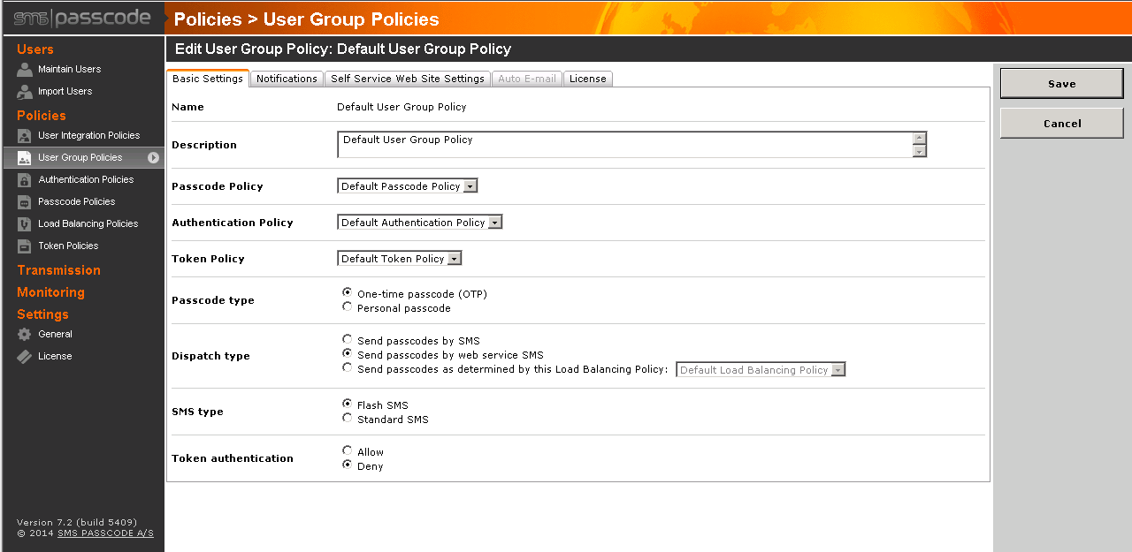Image resolution: width=1132 pixels, height=552 pixels.
Task: Click the policy name text value
Action: [x=402, y=107]
